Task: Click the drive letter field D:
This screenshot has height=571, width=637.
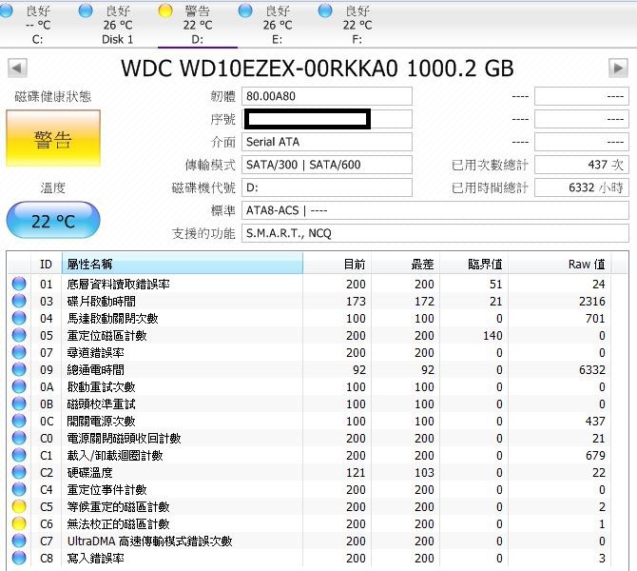Action: 327,187
